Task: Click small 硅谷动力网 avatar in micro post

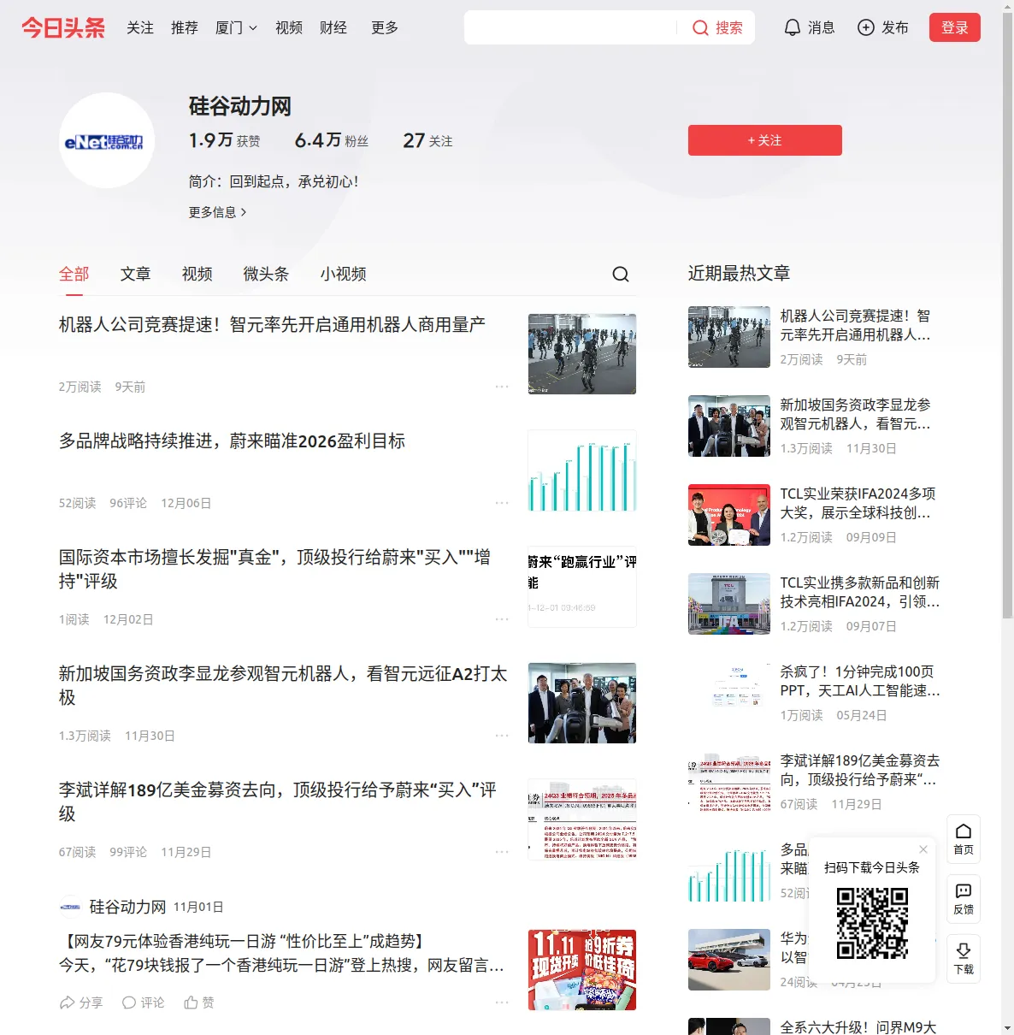Action: (70, 907)
